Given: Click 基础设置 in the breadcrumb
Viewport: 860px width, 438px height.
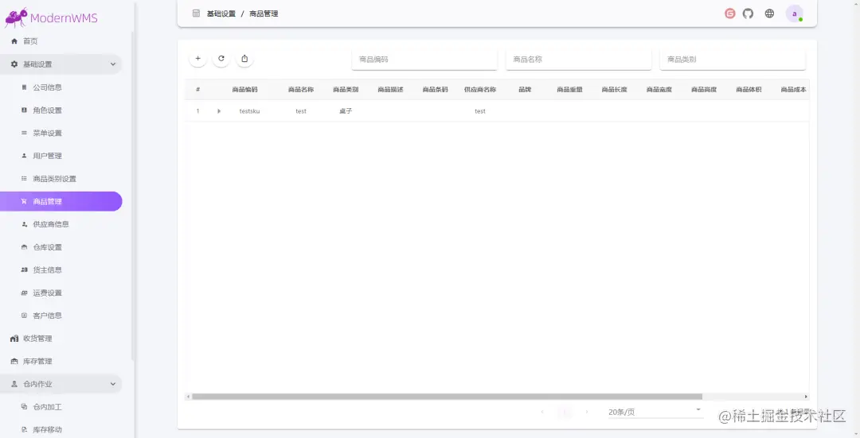Looking at the screenshot, I should click(221, 14).
